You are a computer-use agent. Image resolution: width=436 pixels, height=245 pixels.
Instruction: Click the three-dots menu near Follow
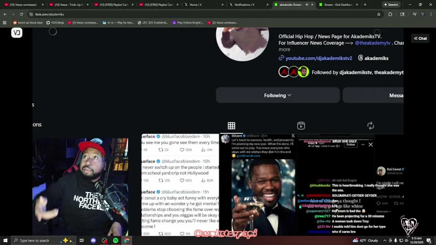363,145
